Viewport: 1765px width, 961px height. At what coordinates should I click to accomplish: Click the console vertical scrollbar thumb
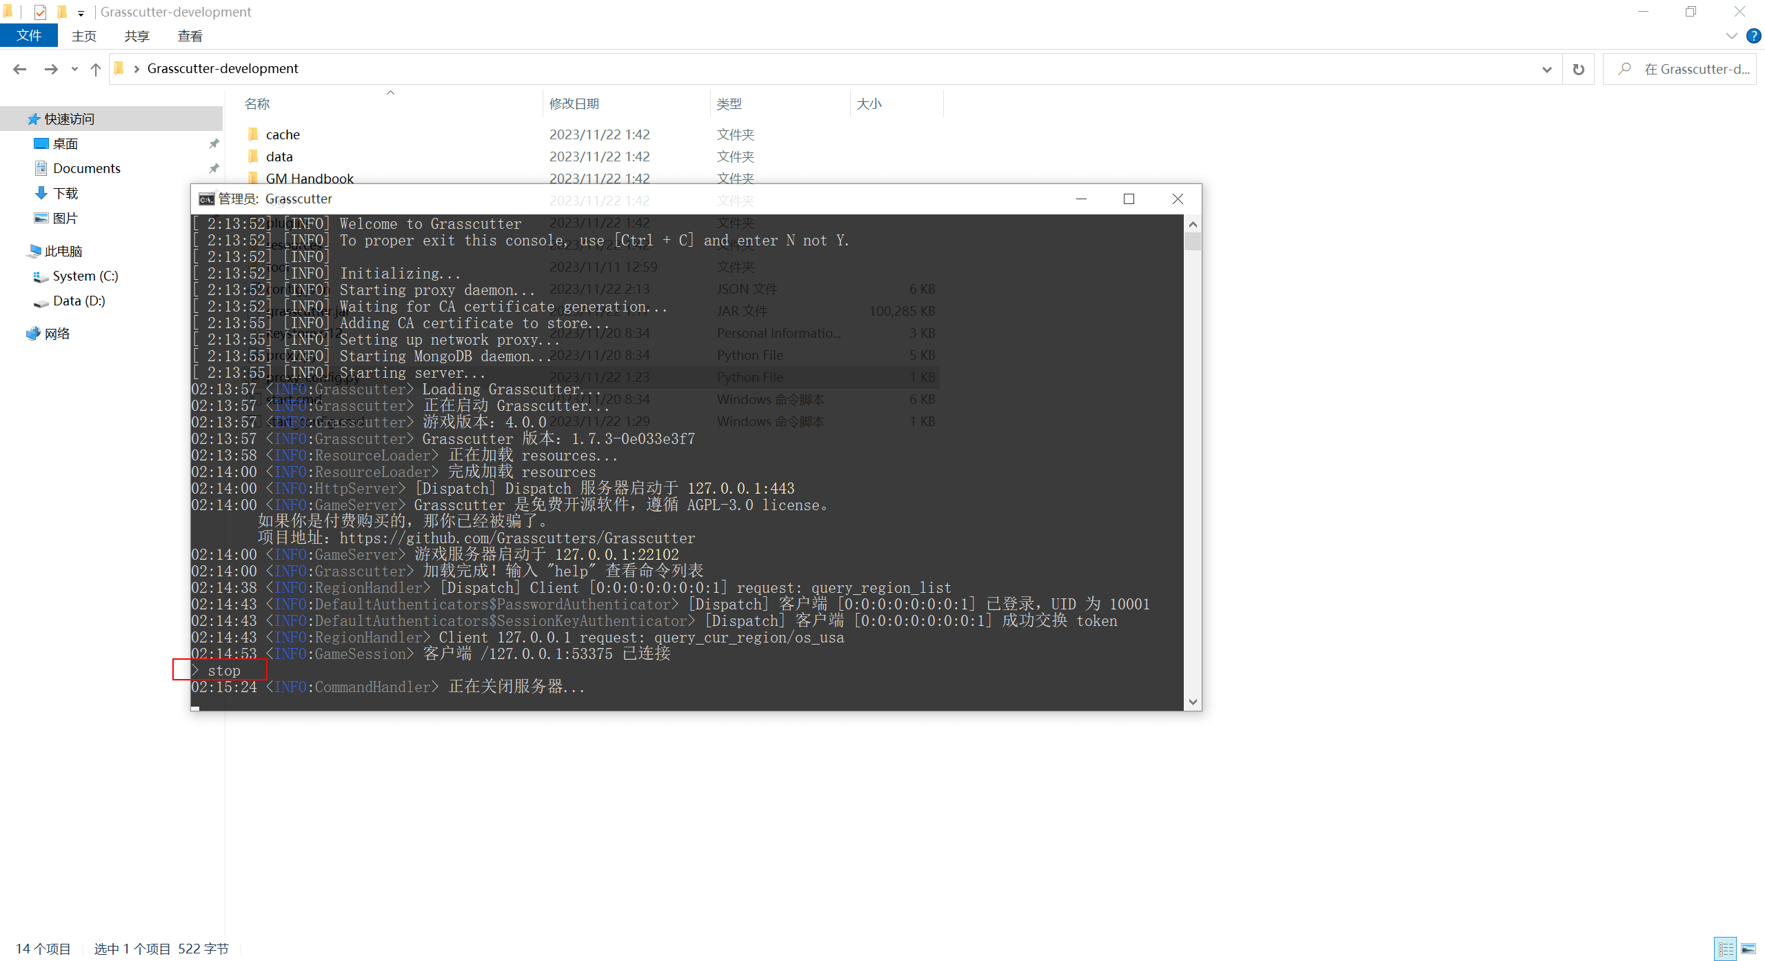1193,241
